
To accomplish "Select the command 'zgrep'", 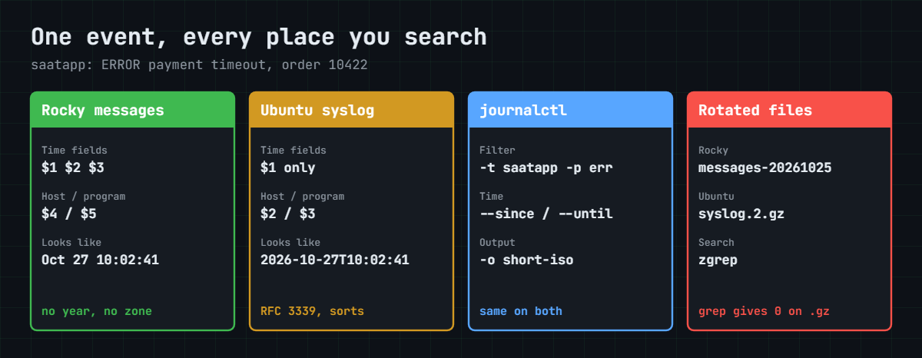I will pos(718,260).
